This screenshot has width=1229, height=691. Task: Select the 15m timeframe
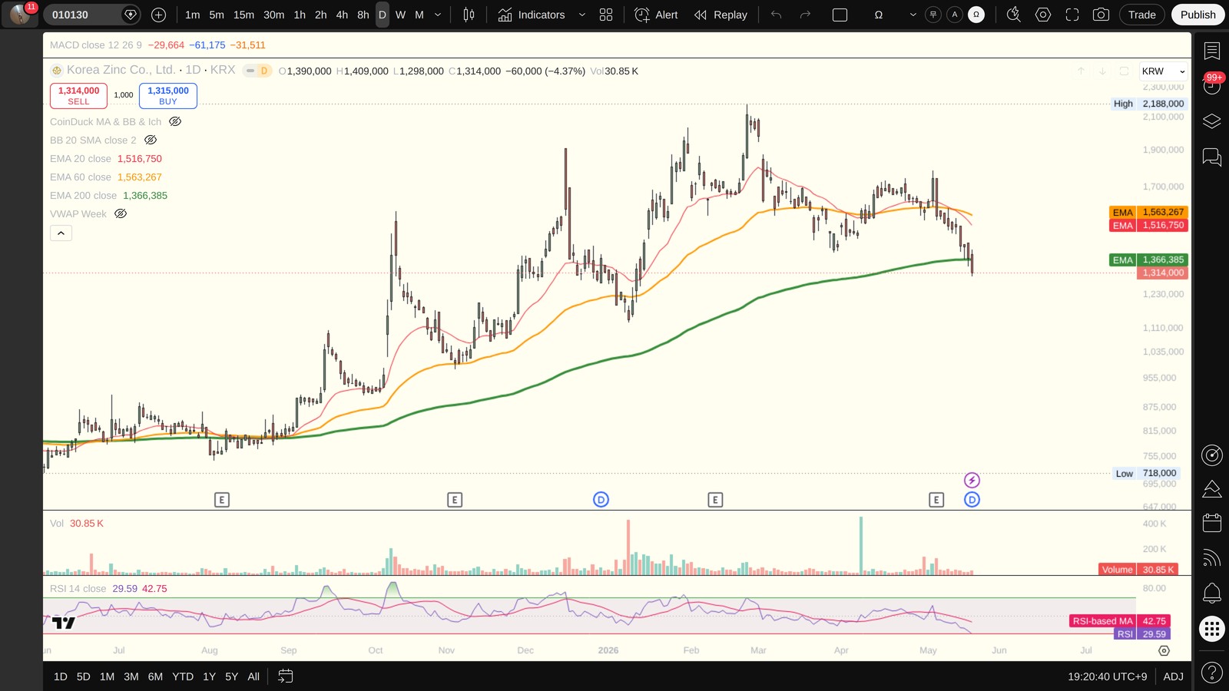click(x=243, y=15)
